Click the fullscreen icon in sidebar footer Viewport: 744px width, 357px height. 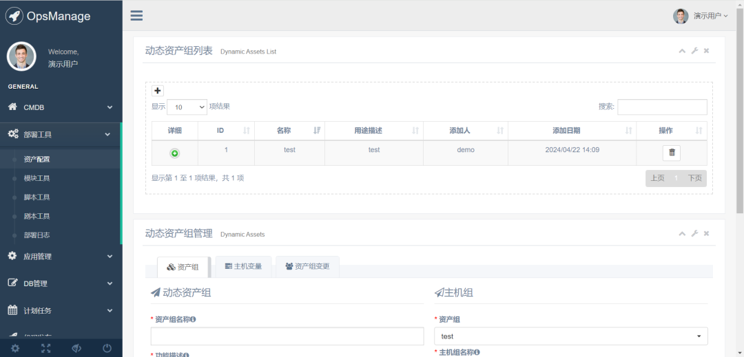tap(45, 348)
